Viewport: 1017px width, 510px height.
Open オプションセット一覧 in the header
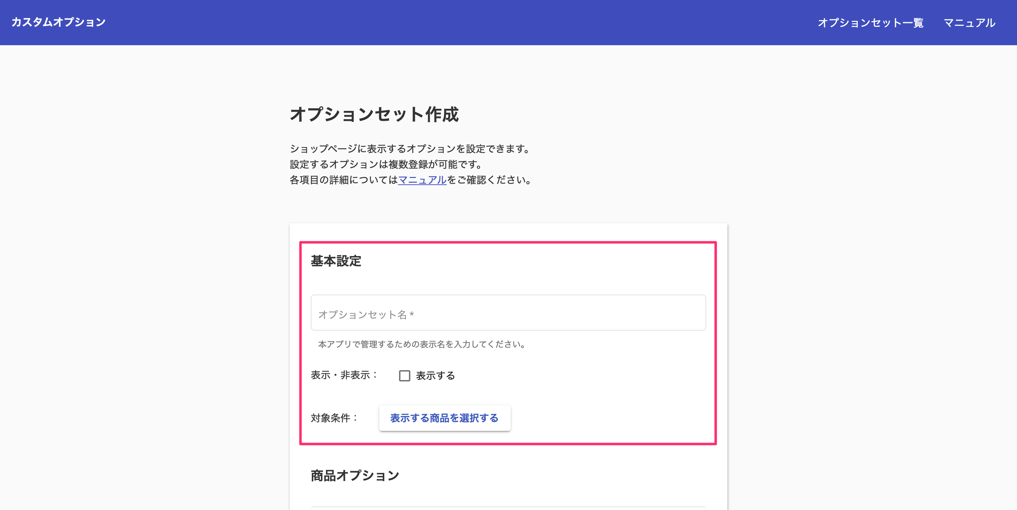coord(870,23)
